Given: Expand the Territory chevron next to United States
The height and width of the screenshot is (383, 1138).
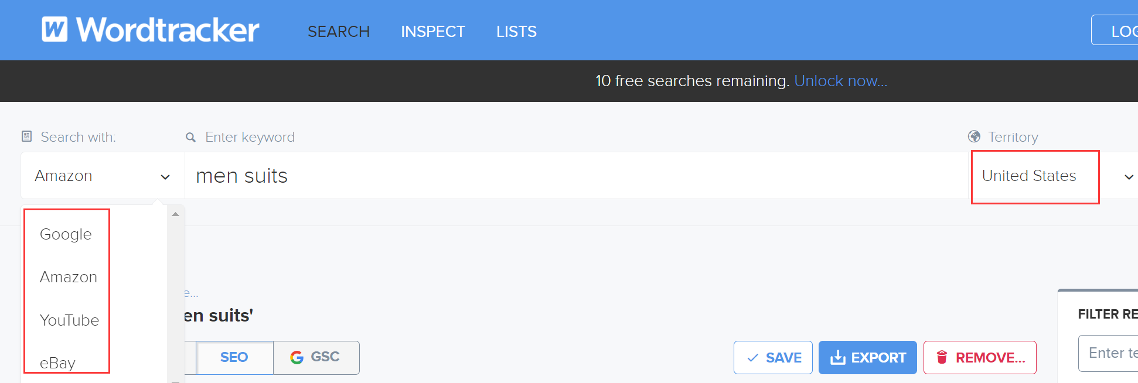Looking at the screenshot, I should 1128,177.
